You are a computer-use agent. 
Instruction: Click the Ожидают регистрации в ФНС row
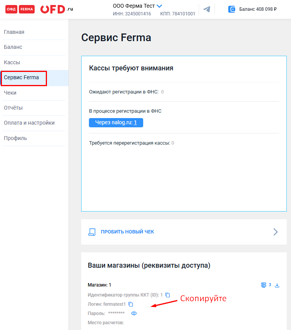(184, 92)
